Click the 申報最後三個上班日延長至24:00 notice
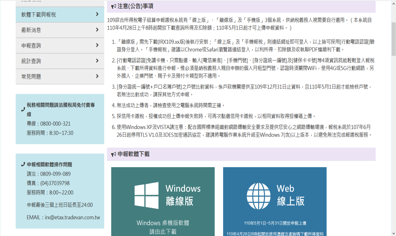Image resolution: width=396 pixels, height=236 pixels. tap(60, 205)
